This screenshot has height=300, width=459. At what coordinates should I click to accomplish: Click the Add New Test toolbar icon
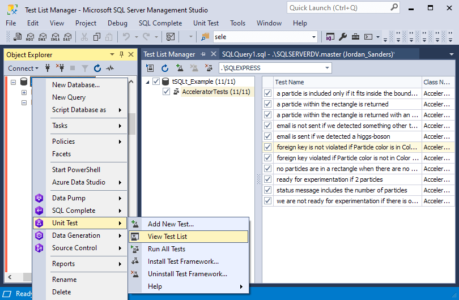[180, 68]
